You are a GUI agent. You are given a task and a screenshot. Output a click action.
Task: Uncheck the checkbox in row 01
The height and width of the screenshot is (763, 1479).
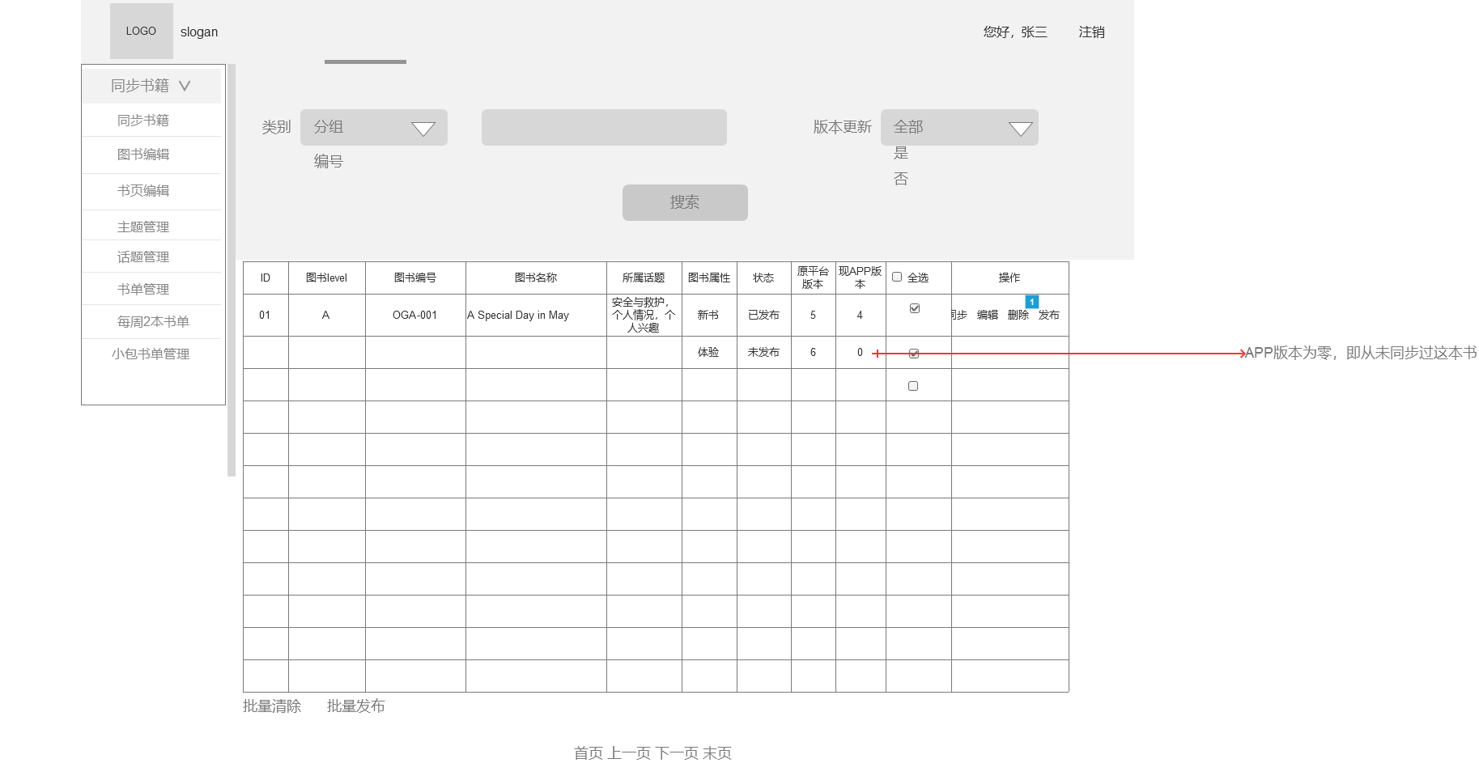915,308
